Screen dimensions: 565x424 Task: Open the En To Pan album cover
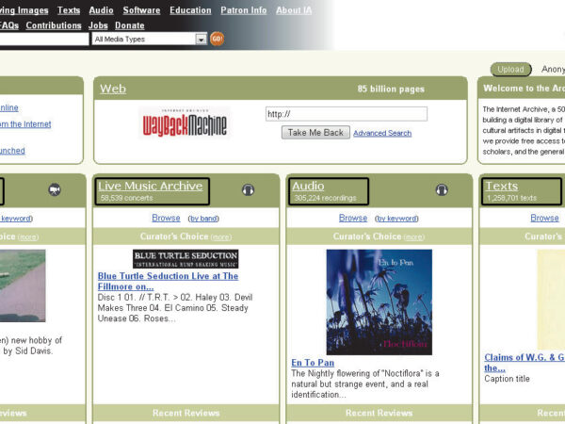pos(379,302)
